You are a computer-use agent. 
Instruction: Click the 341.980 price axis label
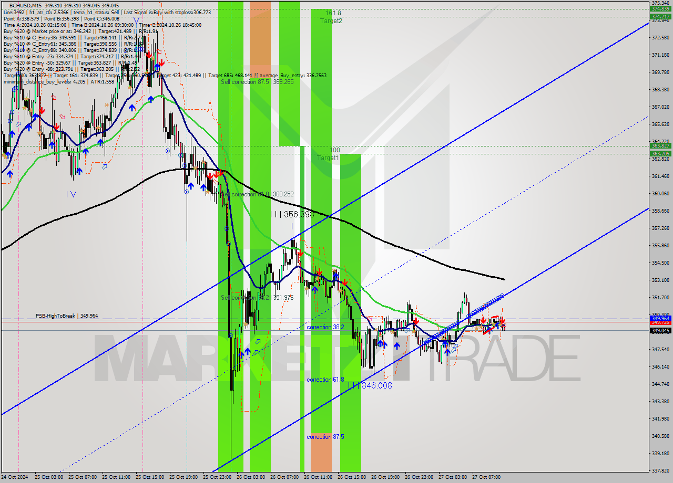pyautogui.click(x=660, y=418)
